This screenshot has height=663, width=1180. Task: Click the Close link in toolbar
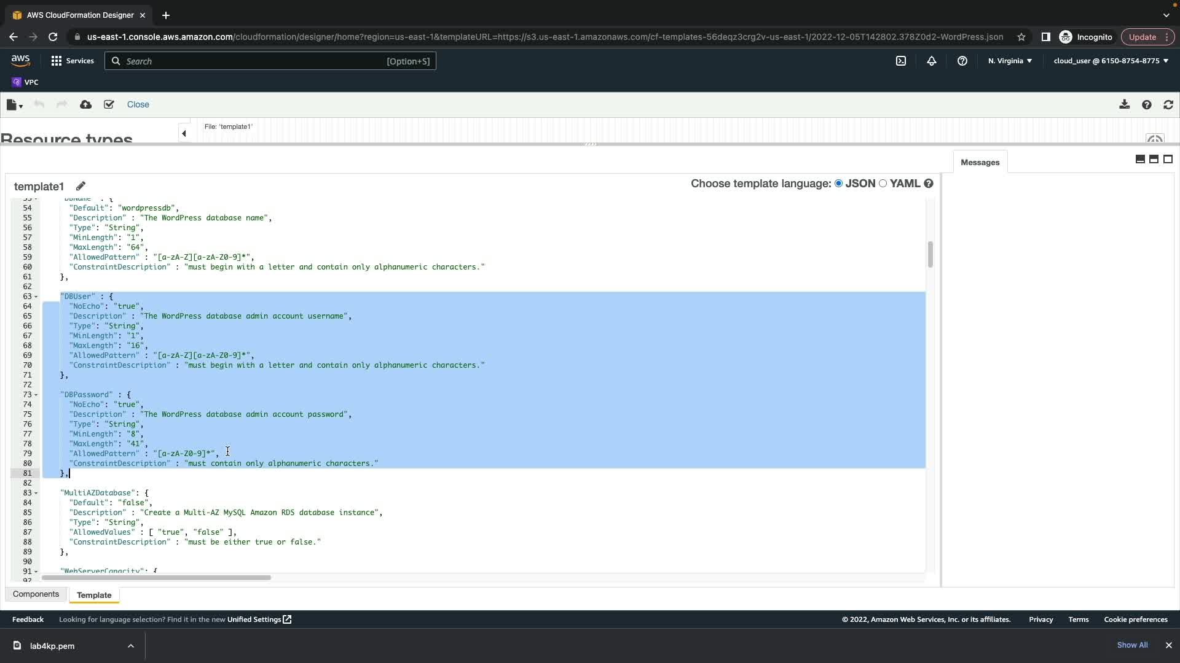(138, 104)
